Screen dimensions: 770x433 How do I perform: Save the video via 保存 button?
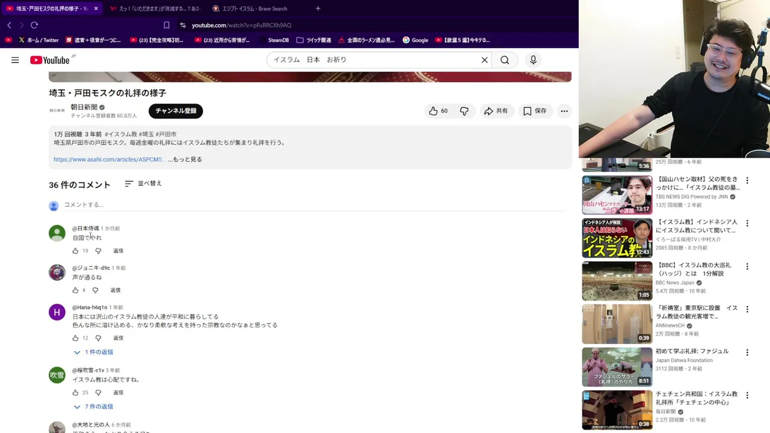pyautogui.click(x=534, y=111)
